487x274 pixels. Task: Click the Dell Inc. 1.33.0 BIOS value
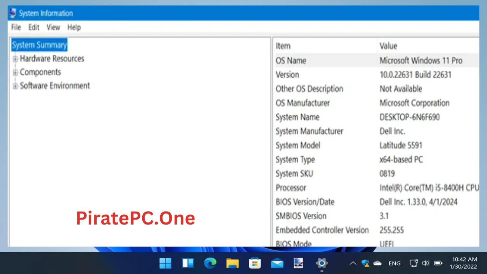coord(418,202)
